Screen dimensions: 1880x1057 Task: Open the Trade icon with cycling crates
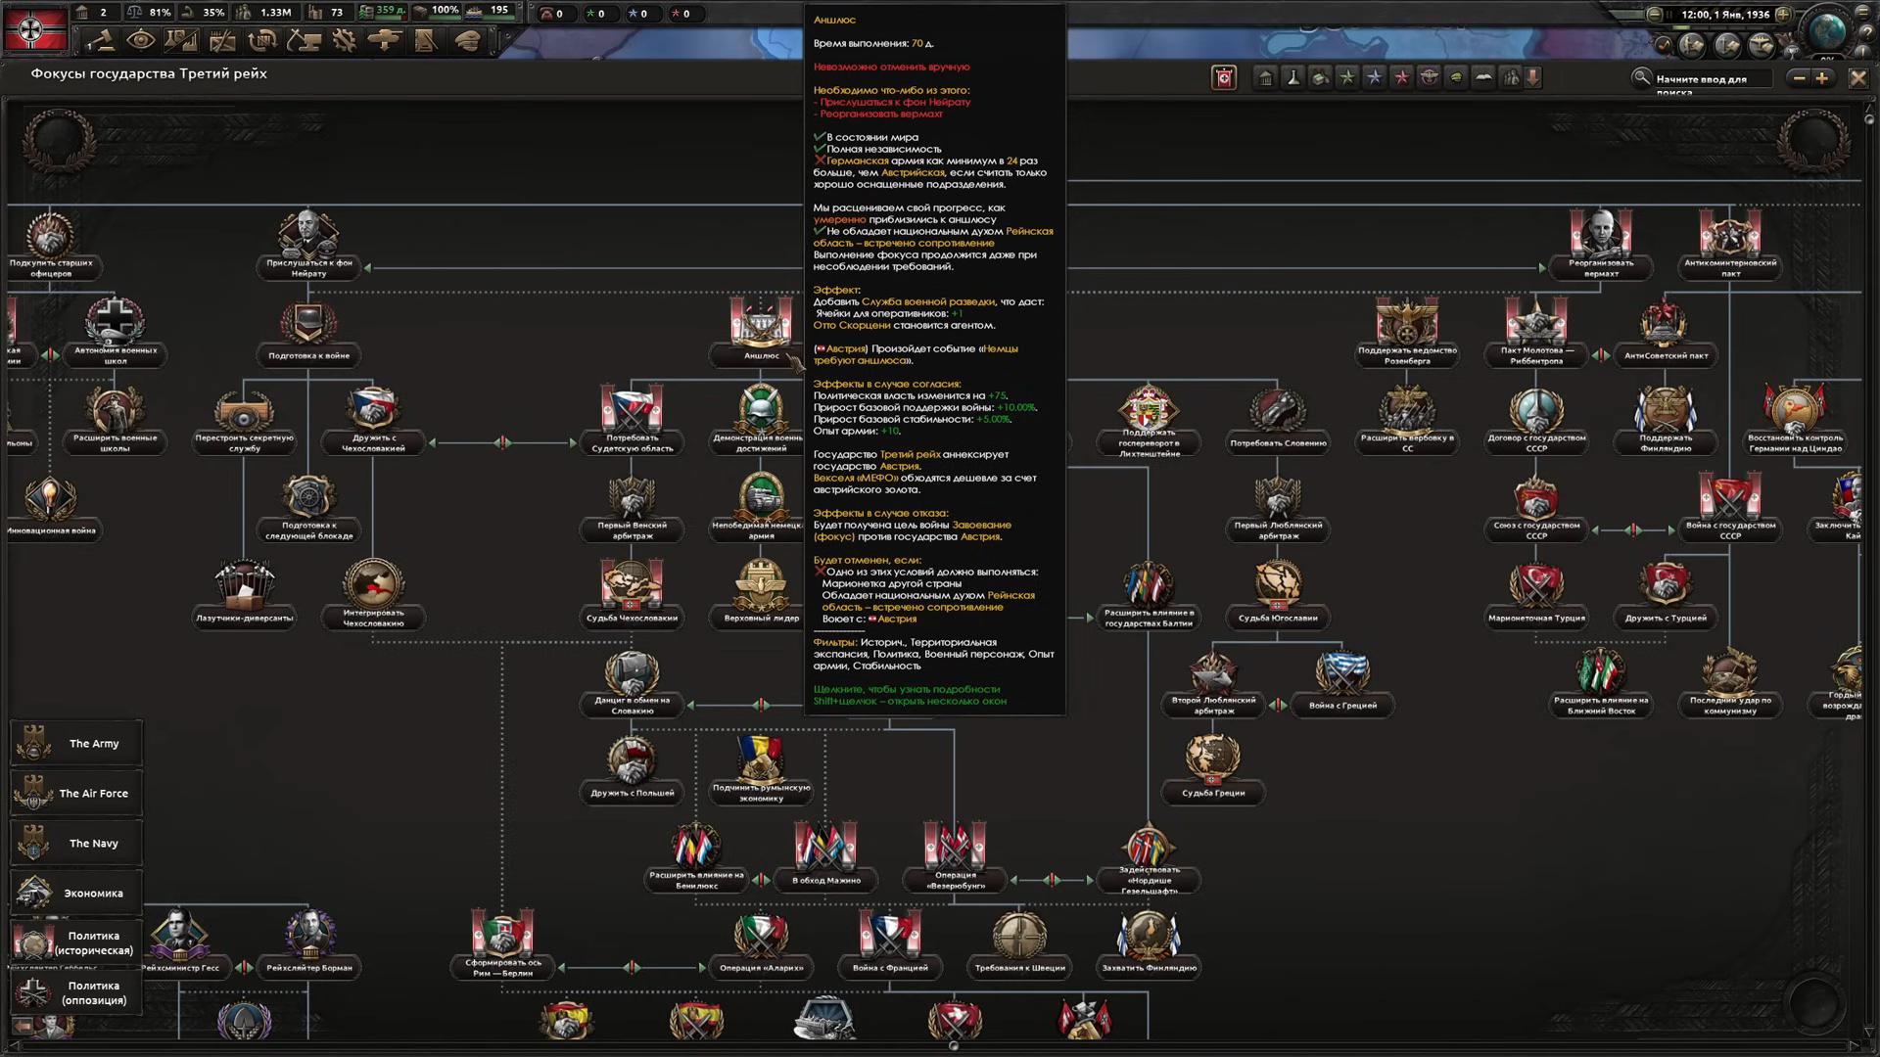tap(262, 40)
